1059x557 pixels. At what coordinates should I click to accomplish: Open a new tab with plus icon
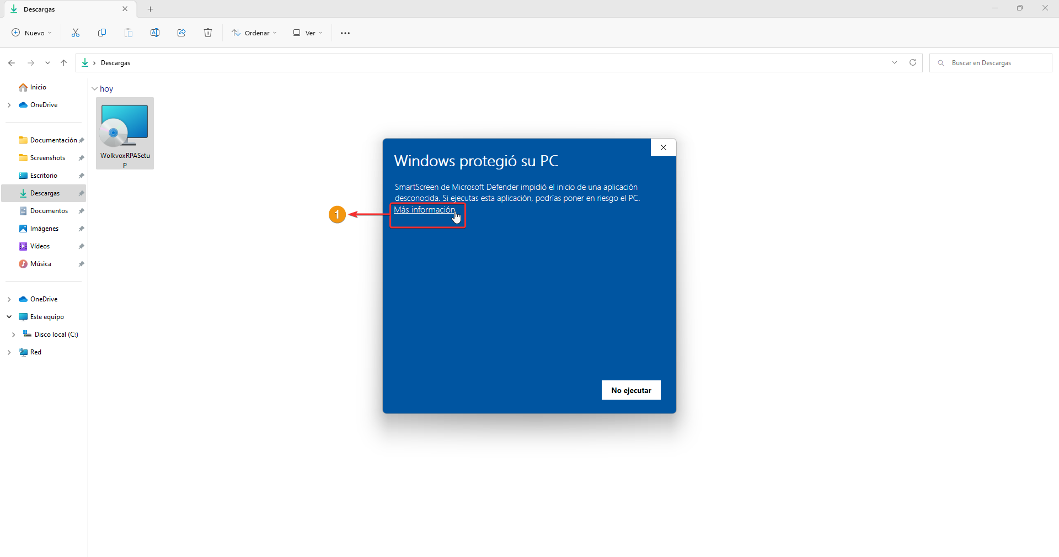(151, 9)
